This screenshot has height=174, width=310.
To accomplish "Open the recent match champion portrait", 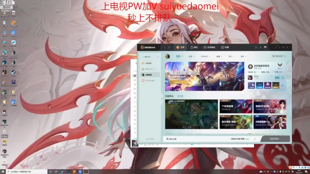I will tap(250, 78).
